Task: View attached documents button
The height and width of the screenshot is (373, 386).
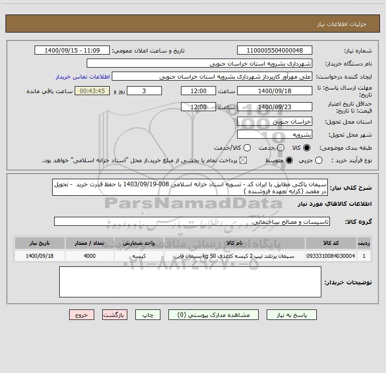Action: click(214, 315)
